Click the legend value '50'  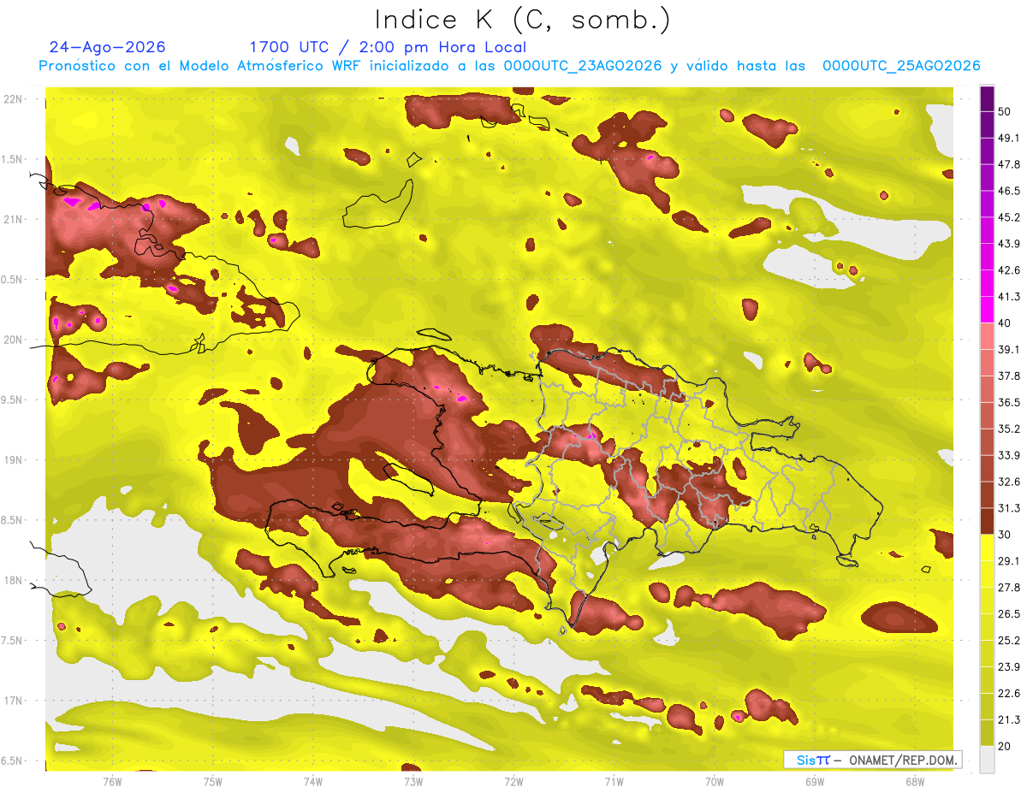(x=1005, y=111)
